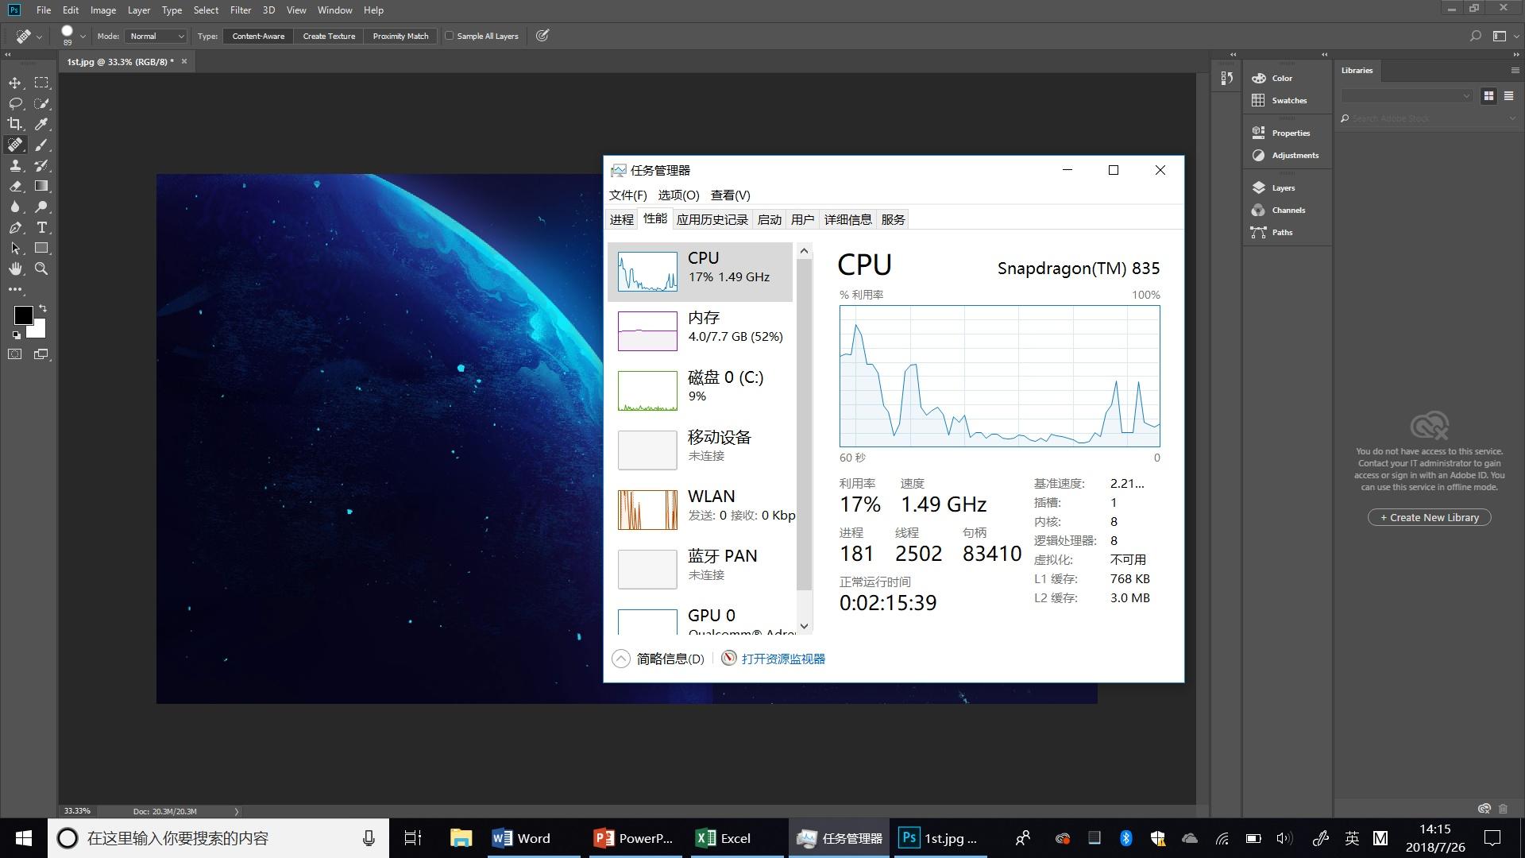1525x858 pixels.
Task: Collapse Task Manager to 简略信息 view
Action: pyautogui.click(x=658, y=659)
